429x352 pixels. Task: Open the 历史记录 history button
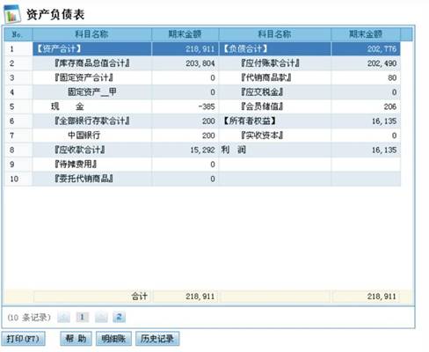point(157,339)
